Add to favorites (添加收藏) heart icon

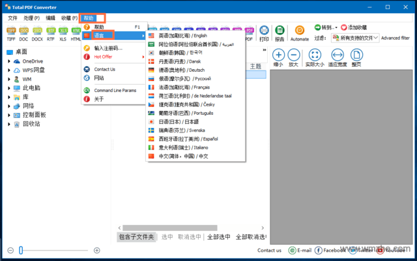click(x=344, y=27)
